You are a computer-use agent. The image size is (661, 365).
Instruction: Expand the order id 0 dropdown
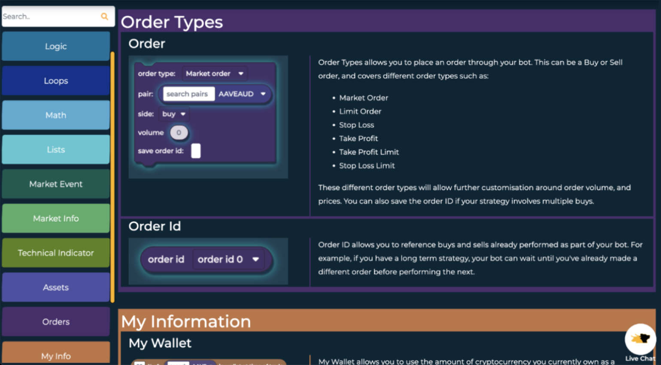pyautogui.click(x=228, y=260)
